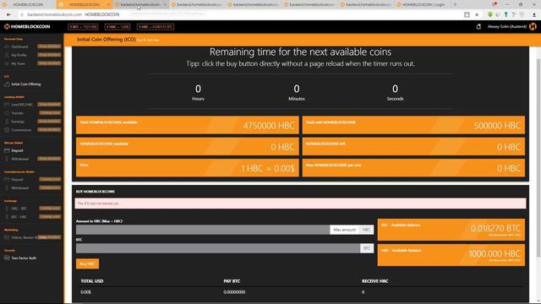The height and width of the screenshot is (304, 541).
Task: Open the HBC - BTC exchange item
Action: (x=19, y=209)
